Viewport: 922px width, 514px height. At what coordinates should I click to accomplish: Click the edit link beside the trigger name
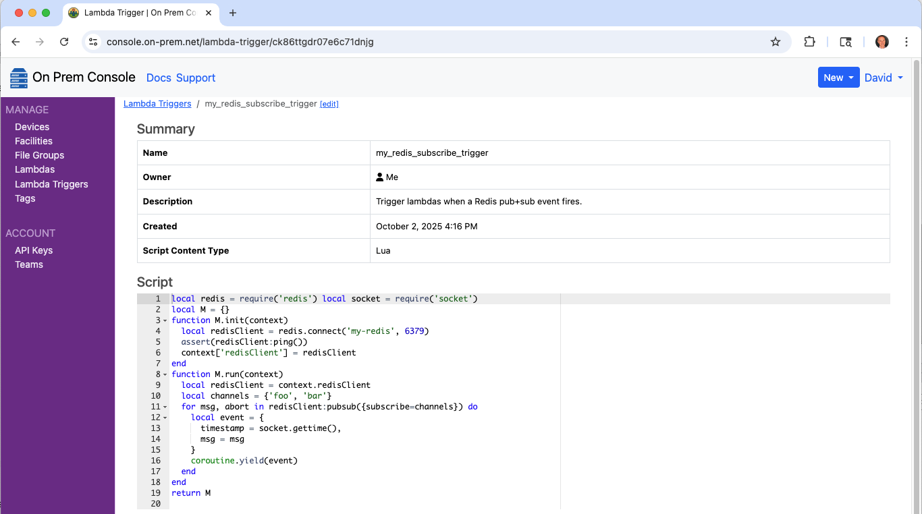329,104
